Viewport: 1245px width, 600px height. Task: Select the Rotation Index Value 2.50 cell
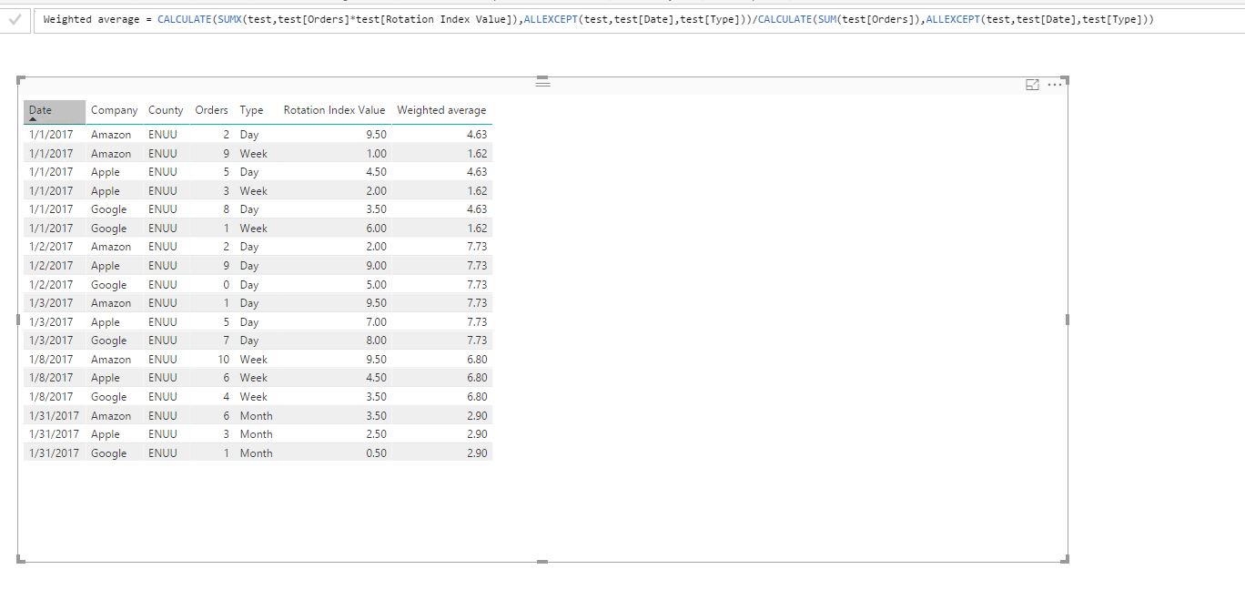coord(376,434)
